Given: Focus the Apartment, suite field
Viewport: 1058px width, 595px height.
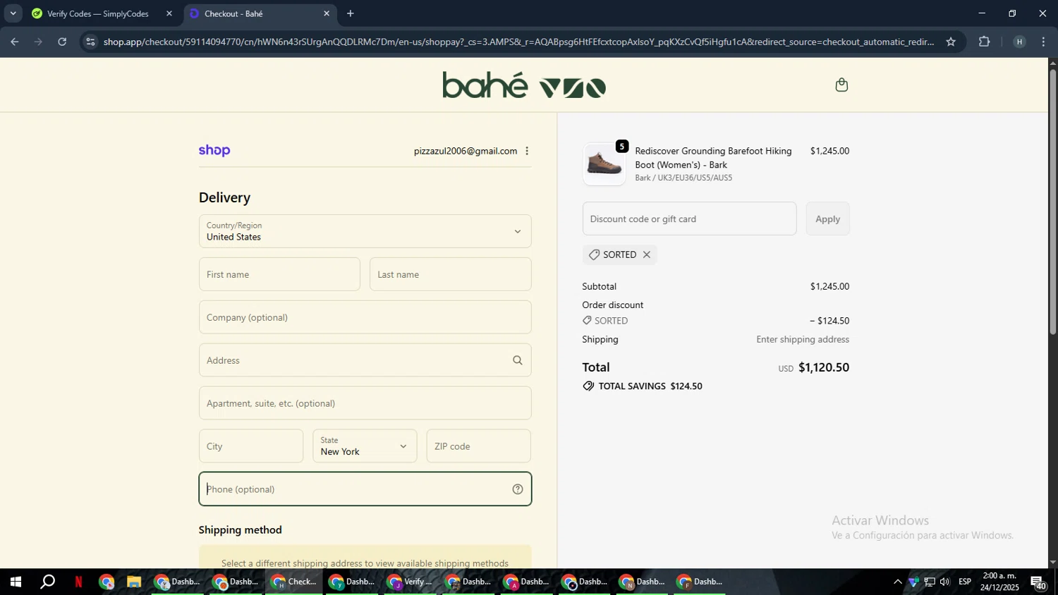Looking at the screenshot, I should [365, 403].
